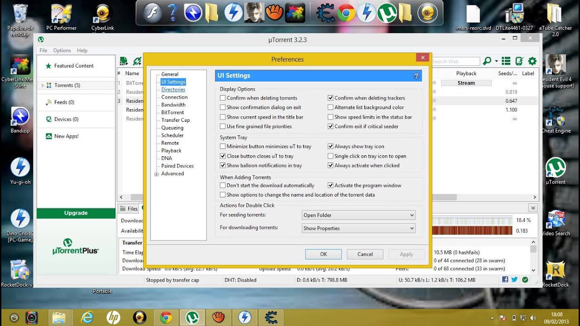Select Transfer Cap in preferences tree
Screen dimensions: 580x326
(175, 120)
